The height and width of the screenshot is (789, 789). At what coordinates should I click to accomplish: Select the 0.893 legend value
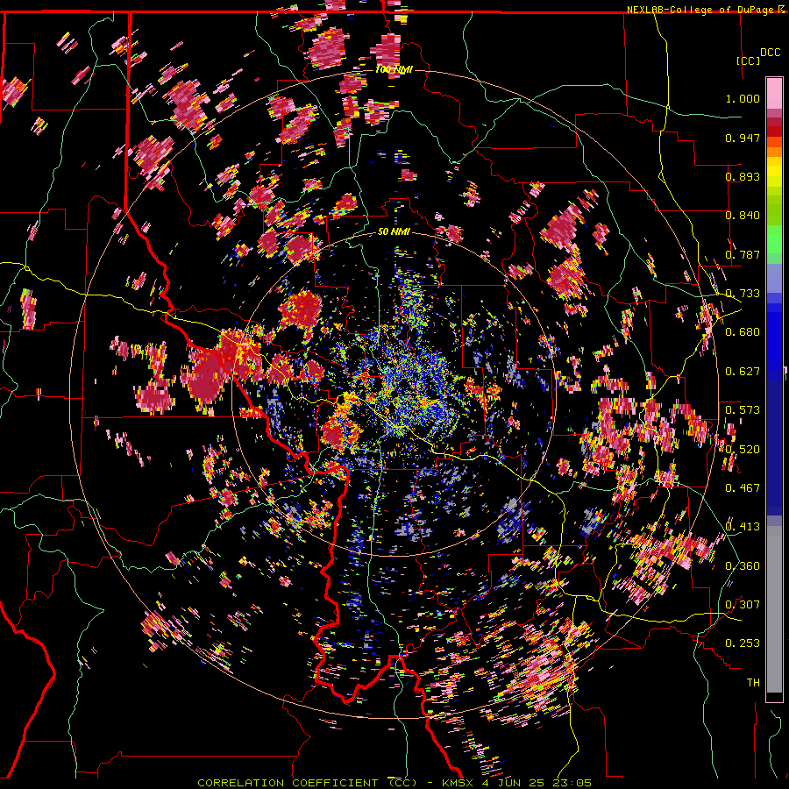(743, 176)
